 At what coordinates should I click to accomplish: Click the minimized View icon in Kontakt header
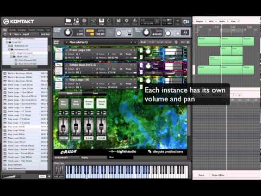tap(178, 21)
